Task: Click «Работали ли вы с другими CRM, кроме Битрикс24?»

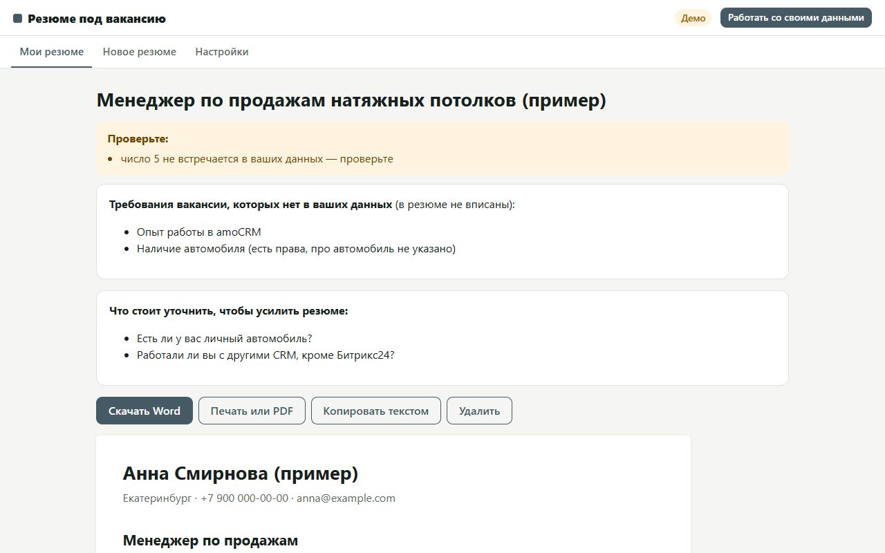Action: pyautogui.click(x=265, y=355)
